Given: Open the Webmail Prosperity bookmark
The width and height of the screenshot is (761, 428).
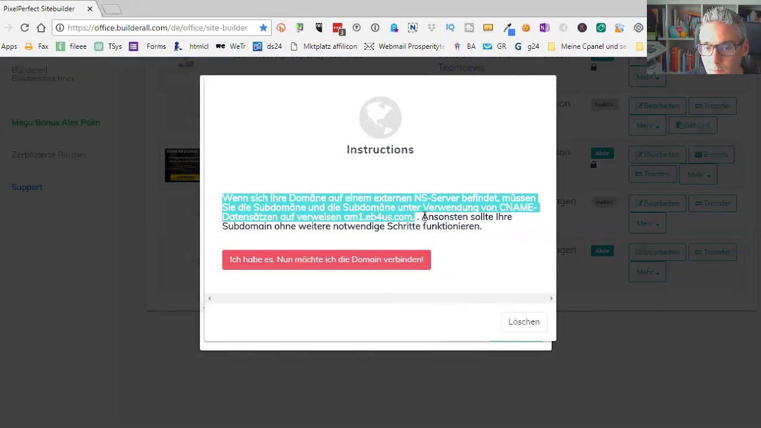Looking at the screenshot, I should click(x=405, y=46).
